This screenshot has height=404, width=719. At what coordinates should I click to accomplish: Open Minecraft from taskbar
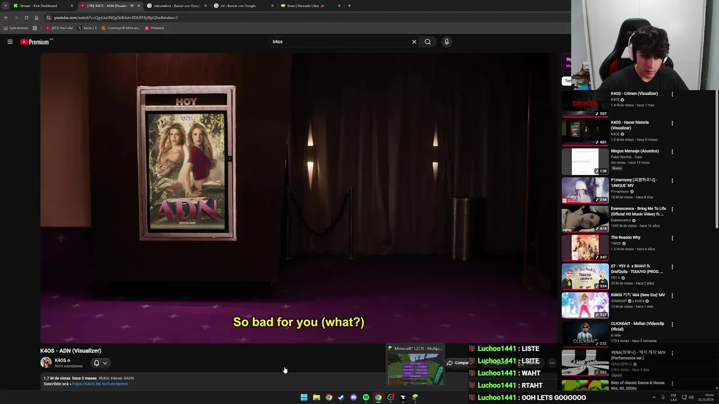coord(415,397)
